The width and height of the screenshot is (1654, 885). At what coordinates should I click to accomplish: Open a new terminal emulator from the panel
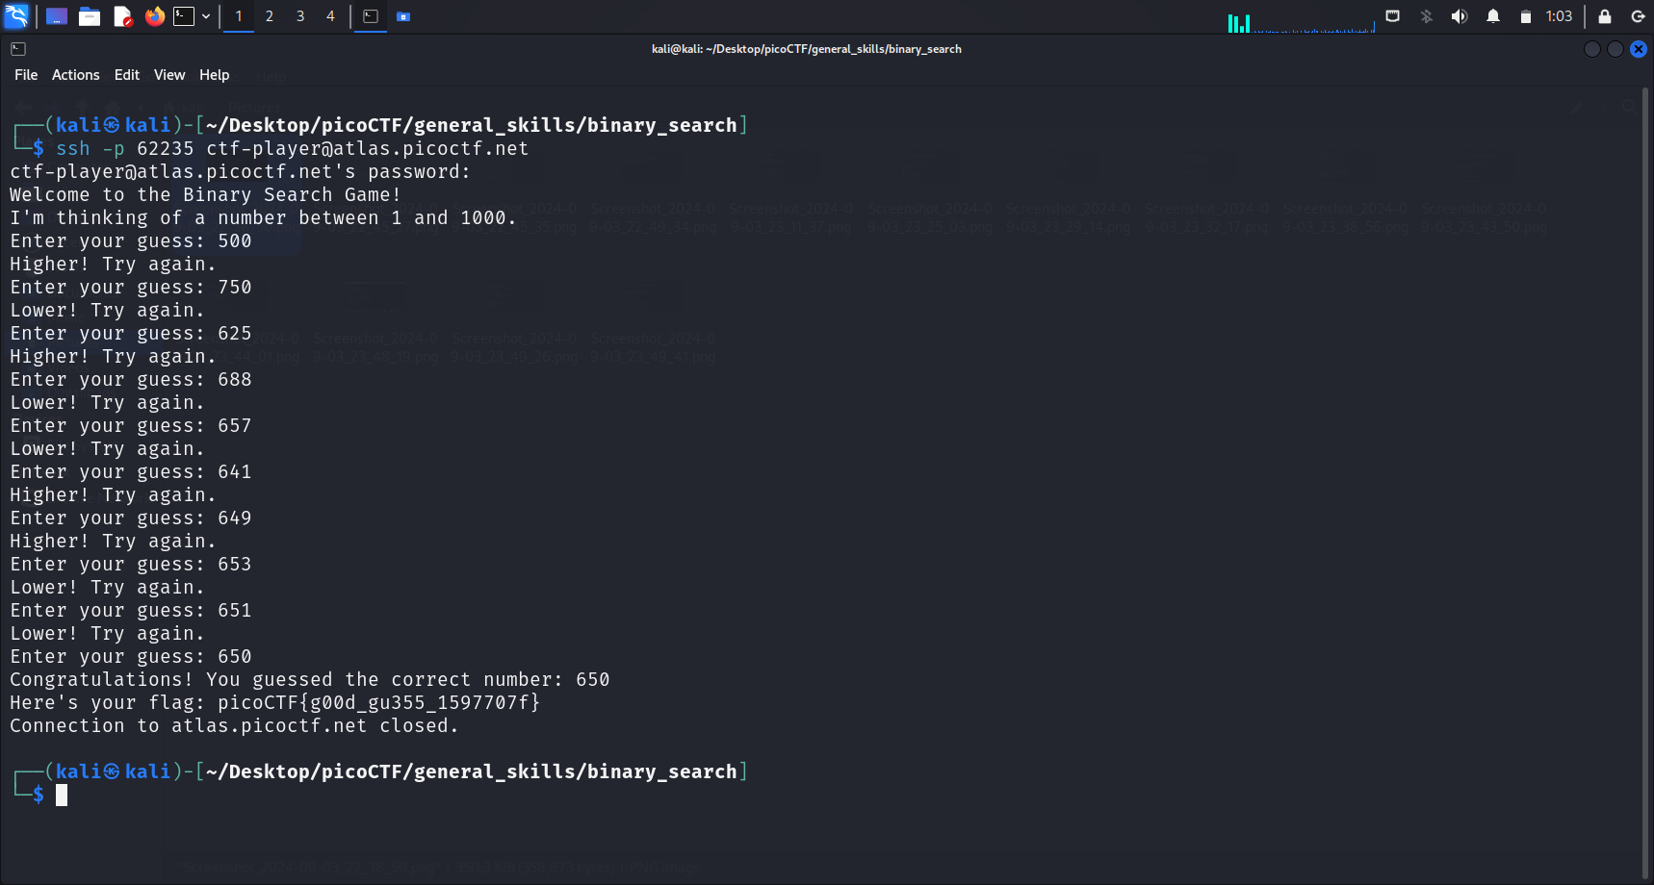pos(184,16)
